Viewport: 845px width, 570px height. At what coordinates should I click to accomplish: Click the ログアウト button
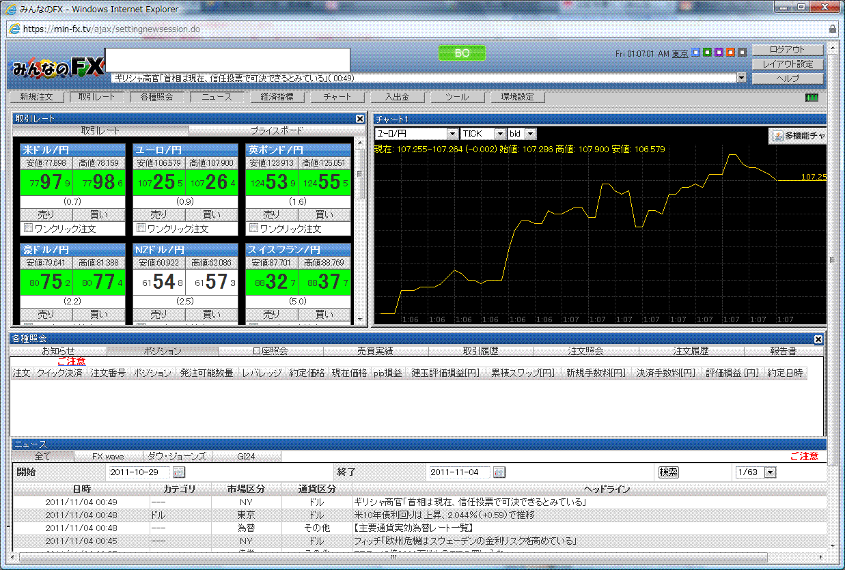[x=787, y=50]
